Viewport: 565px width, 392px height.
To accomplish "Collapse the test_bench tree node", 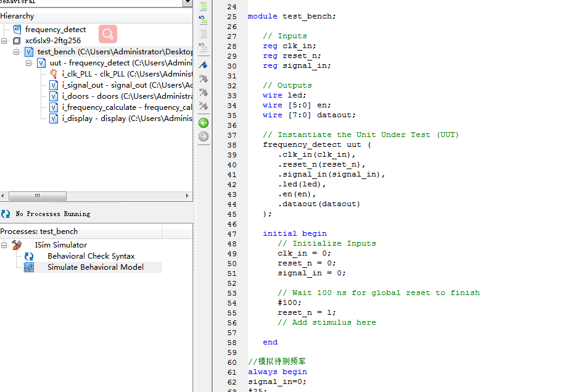I will [17, 52].
